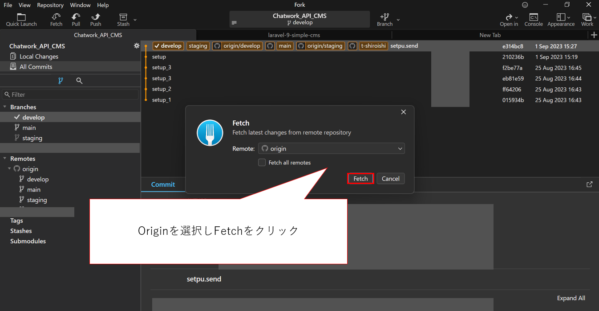Open repository selector Chatwork_API_CMS develop
Screen dimensions: 599x311
[299, 19]
